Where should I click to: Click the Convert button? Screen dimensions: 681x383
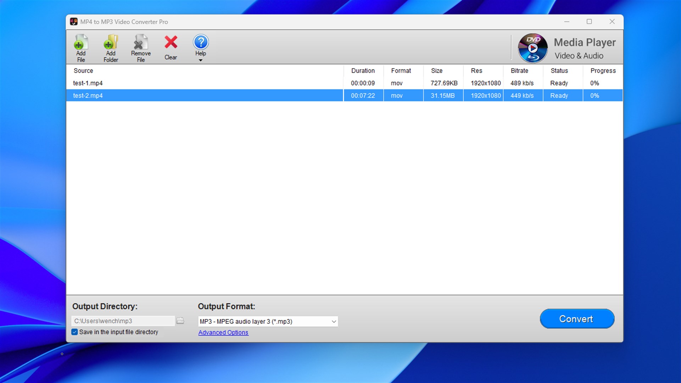(x=577, y=318)
